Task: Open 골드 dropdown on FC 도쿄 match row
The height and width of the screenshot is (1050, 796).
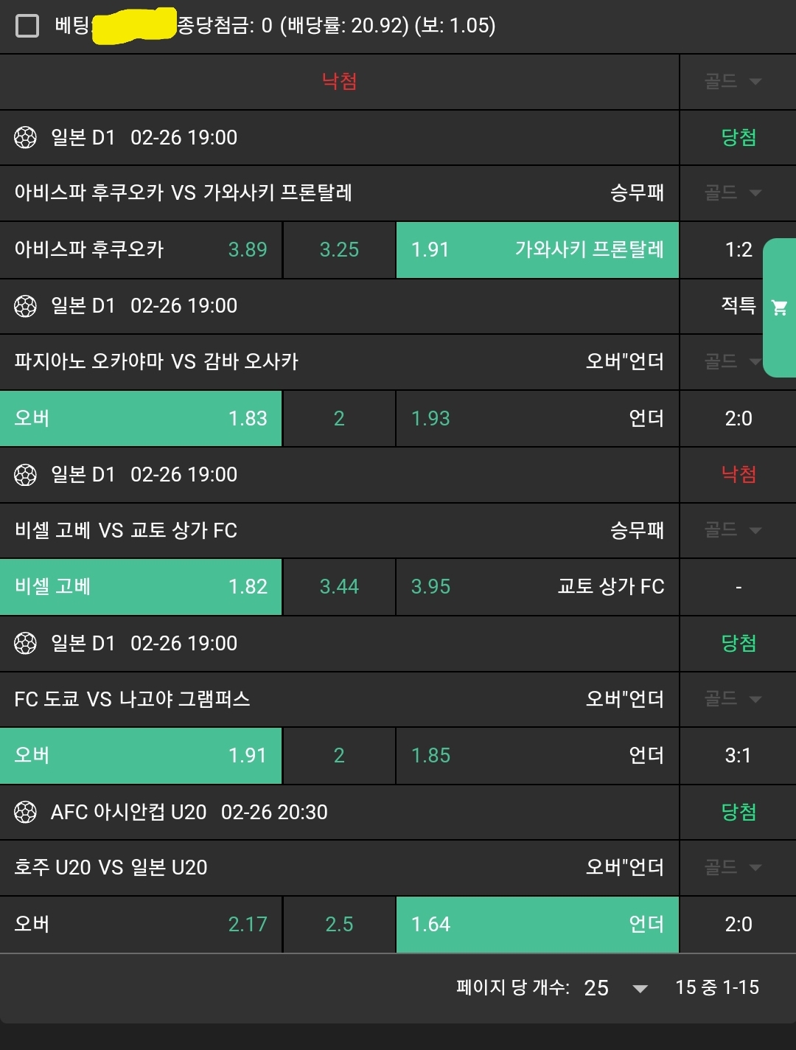Action: tap(733, 699)
